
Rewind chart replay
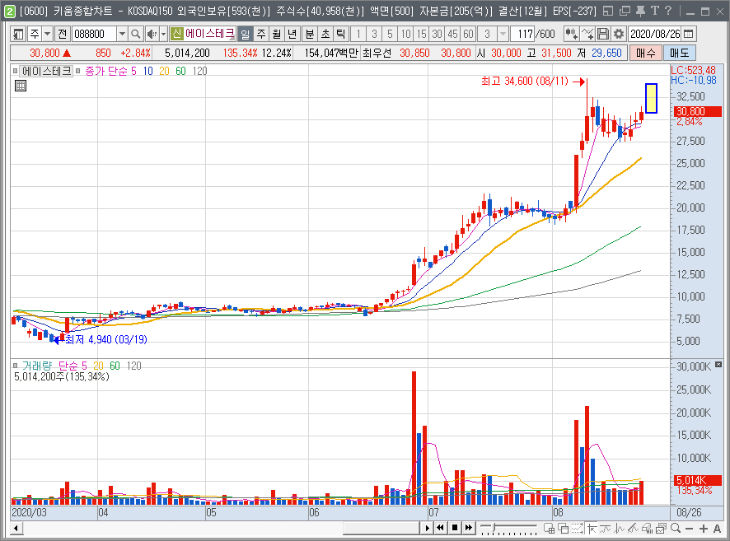pos(441,528)
